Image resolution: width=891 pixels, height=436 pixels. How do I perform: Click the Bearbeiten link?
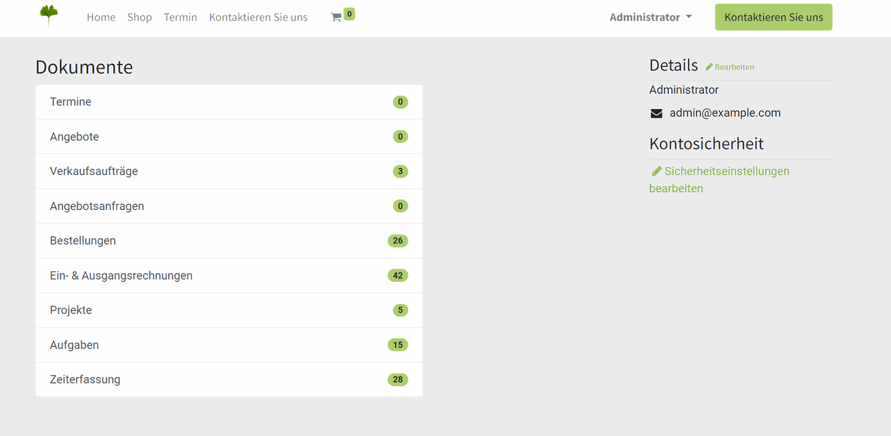(734, 67)
